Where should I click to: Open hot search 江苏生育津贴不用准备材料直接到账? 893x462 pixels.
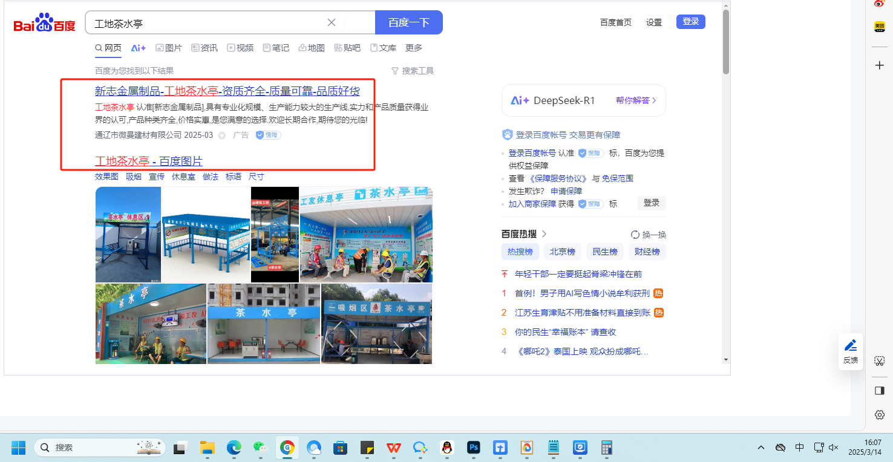tap(582, 313)
